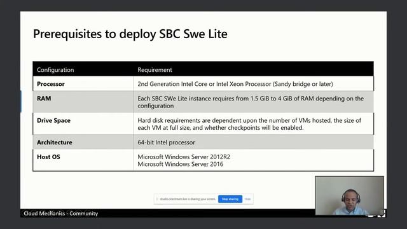Click the "Cloud Mechanics - Community" footer label
Screen dimensions: 407x229
pyautogui.click(x=61, y=214)
